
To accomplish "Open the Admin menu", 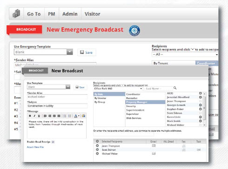I will (70, 14).
